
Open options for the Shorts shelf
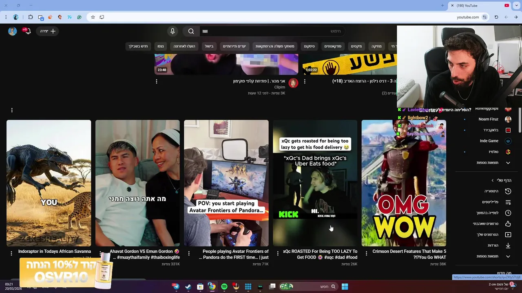pyautogui.click(x=12, y=110)
